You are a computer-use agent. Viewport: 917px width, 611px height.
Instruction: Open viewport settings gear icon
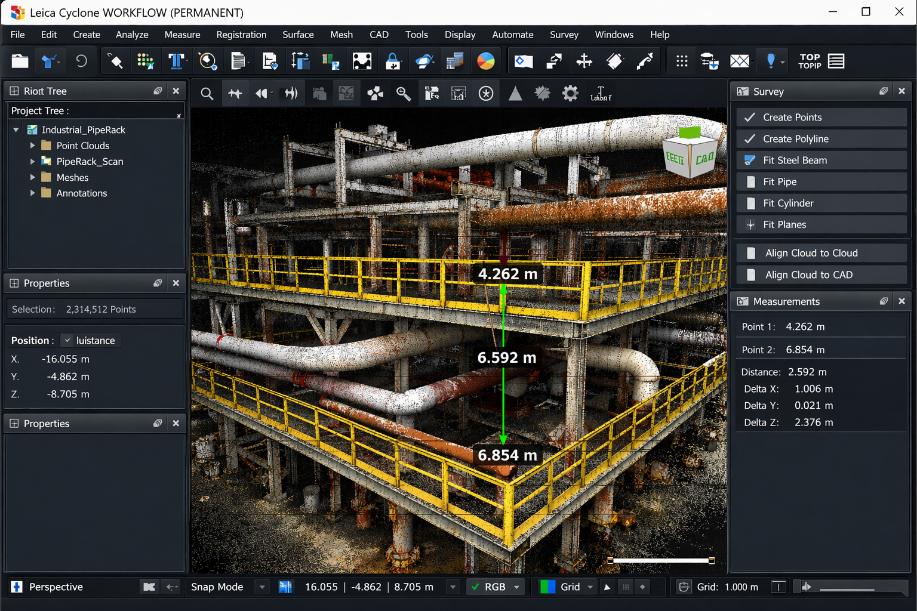pyautogui.click(x=571, y=94)
